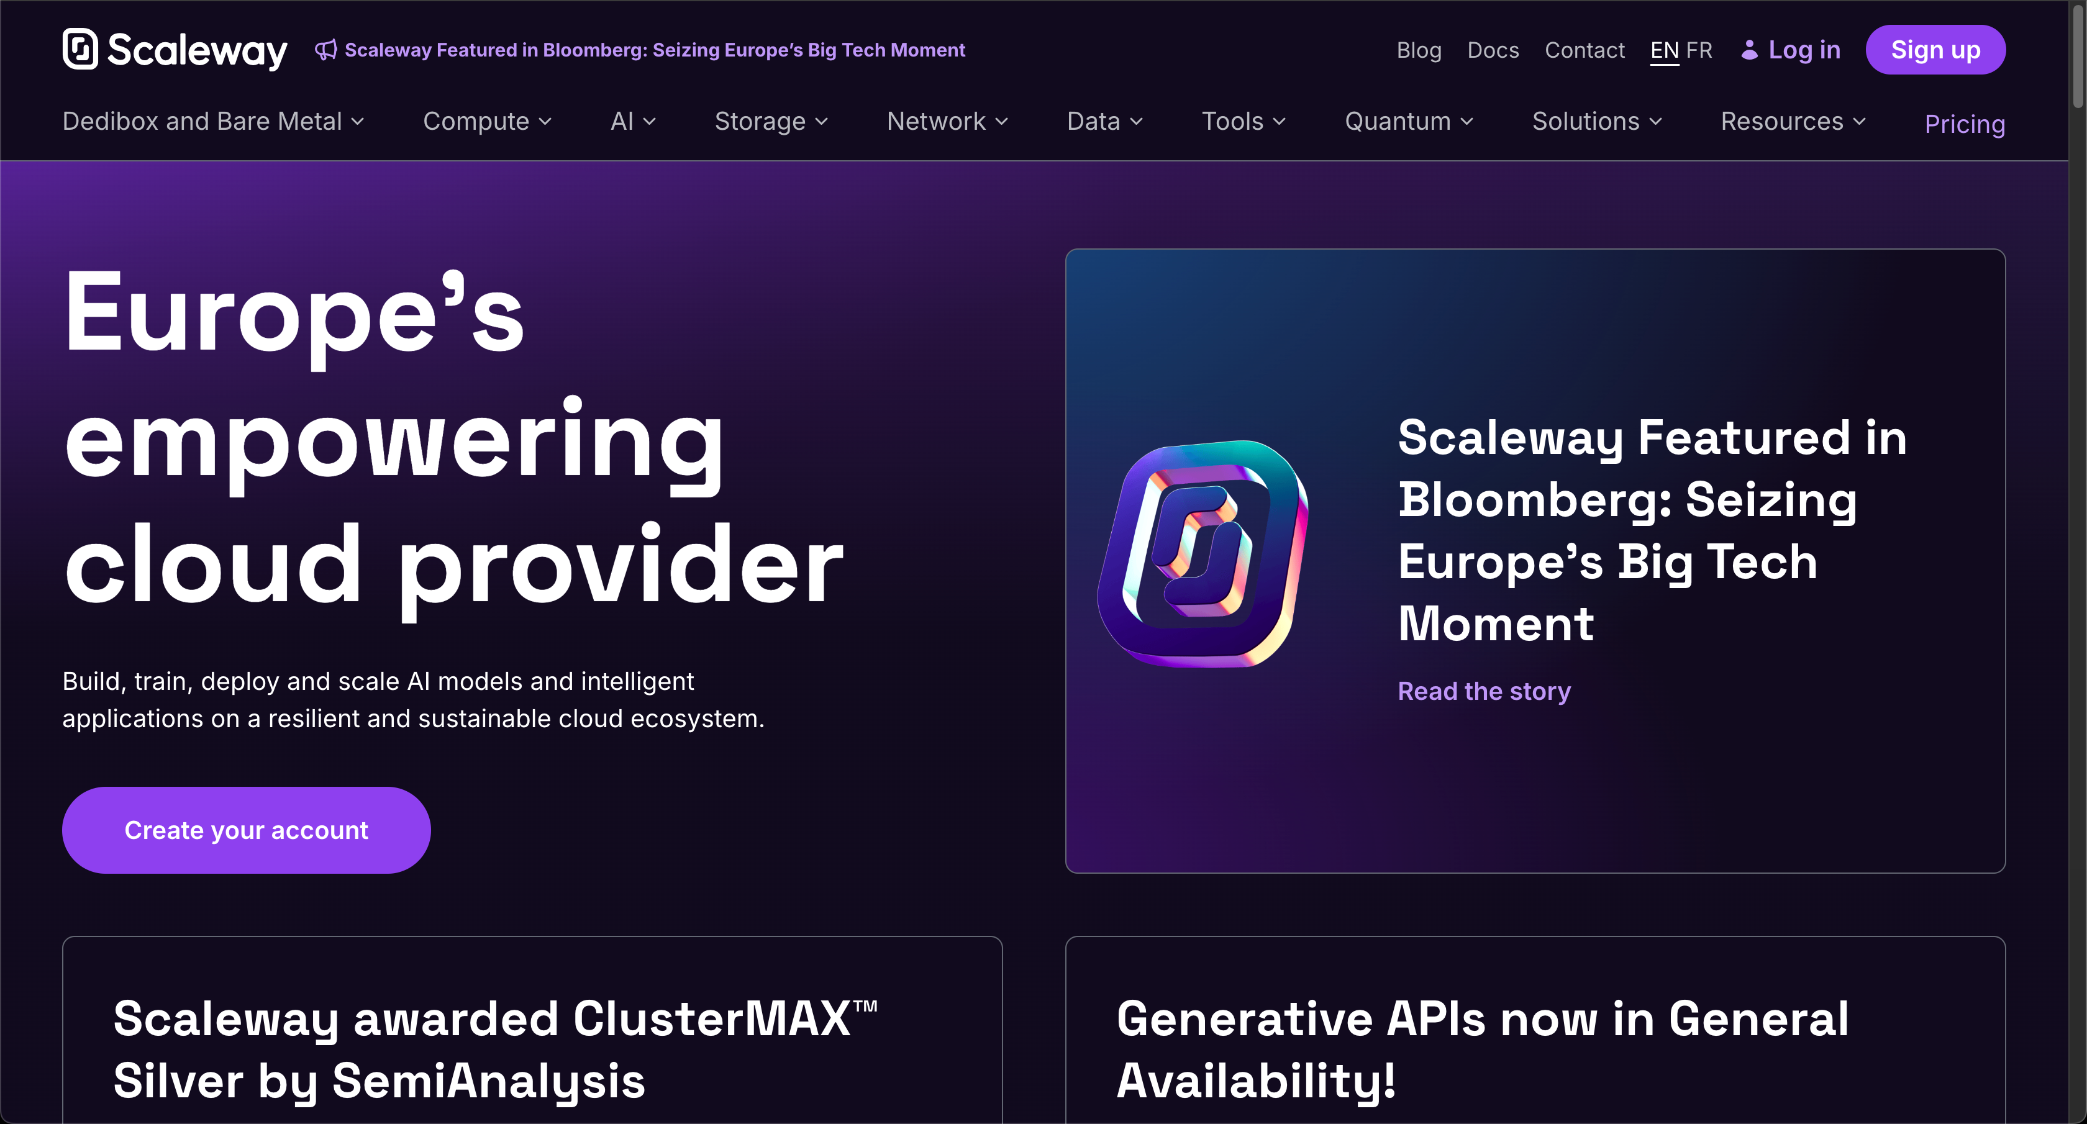The image size is (2087, 1124).
Task: Open the Quantum dropdown
Action: (1408, 122)
